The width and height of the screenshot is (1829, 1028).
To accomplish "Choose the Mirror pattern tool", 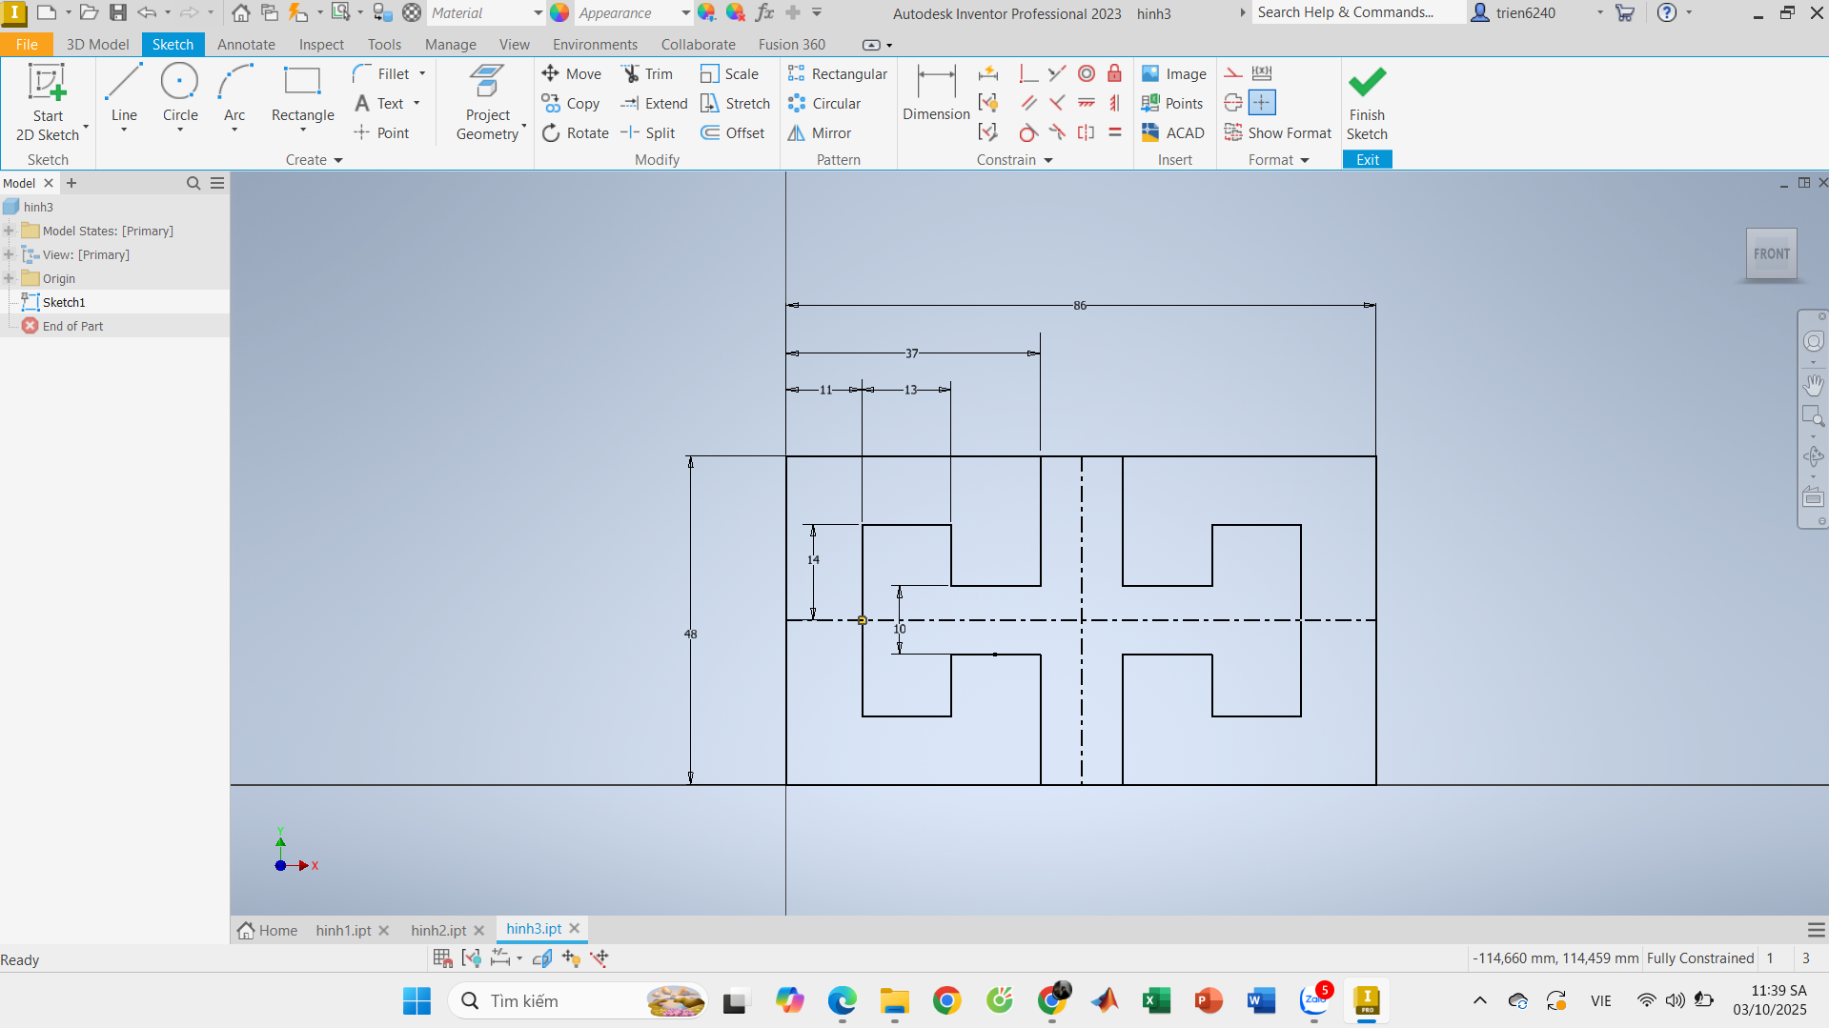I will (x=820, y=133).
